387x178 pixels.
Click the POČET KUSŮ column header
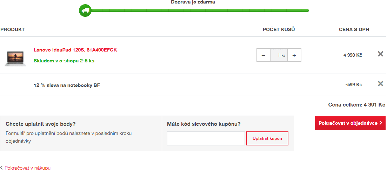[279, 29]
